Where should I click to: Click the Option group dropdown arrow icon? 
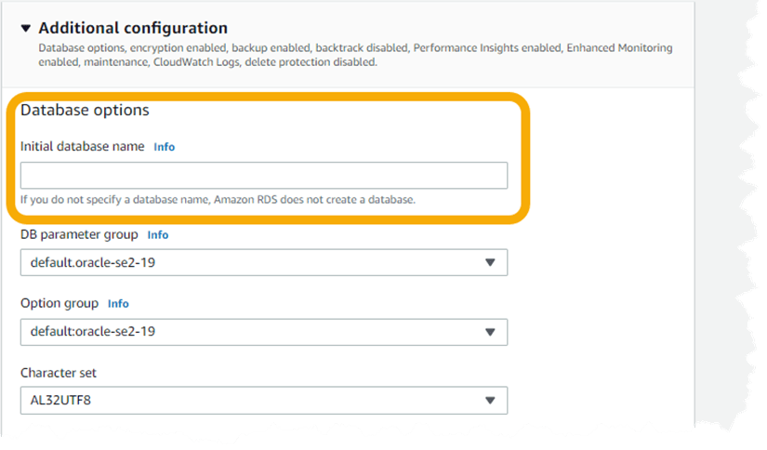coord(490,332)
